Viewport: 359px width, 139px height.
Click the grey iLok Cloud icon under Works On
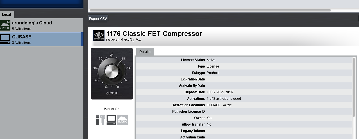click(122, 120)
